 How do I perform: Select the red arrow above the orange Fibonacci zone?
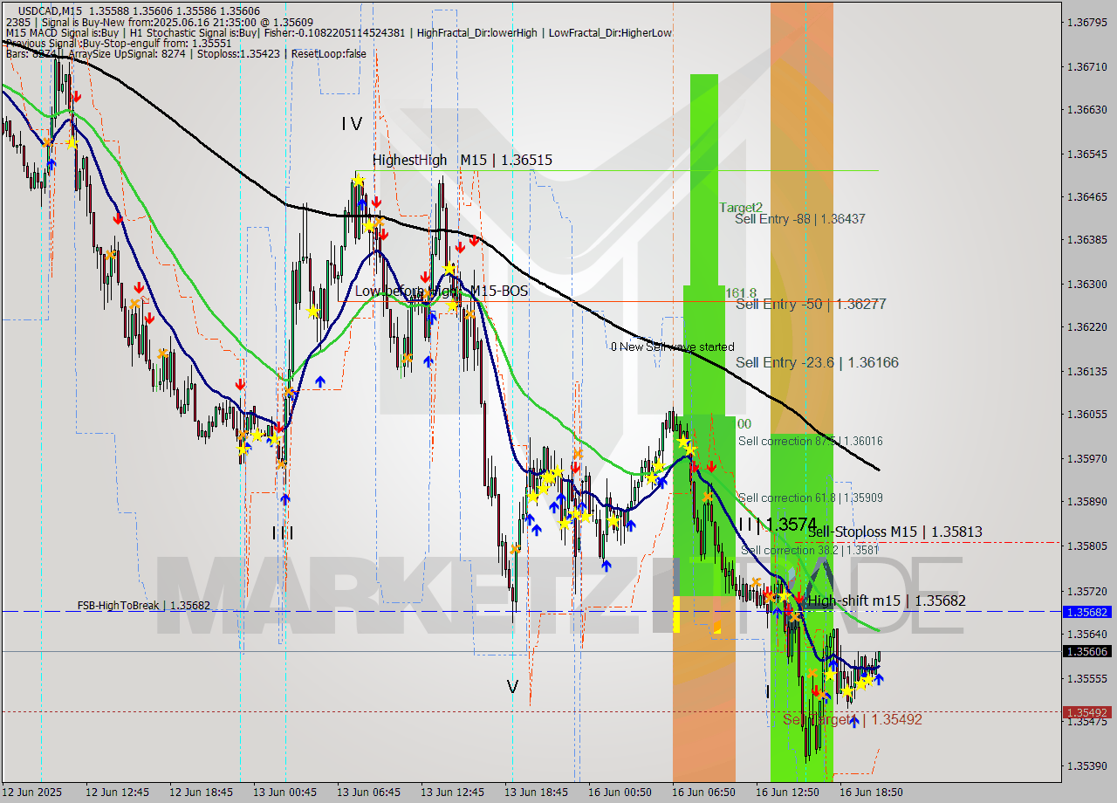[x=799, y=598]
